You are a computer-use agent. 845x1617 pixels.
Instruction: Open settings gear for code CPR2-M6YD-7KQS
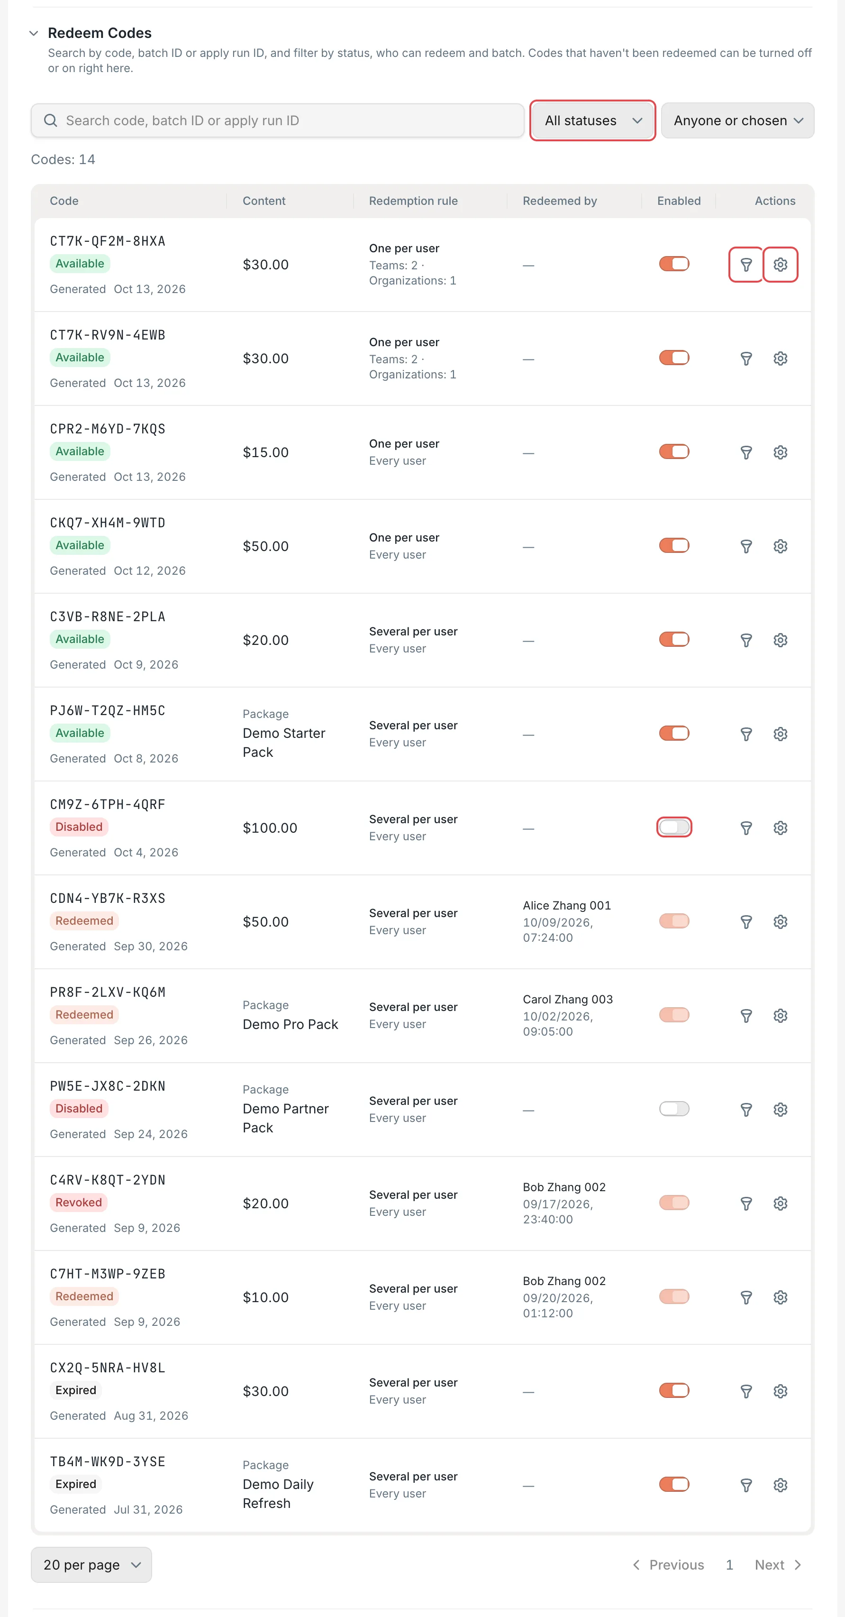780,452
